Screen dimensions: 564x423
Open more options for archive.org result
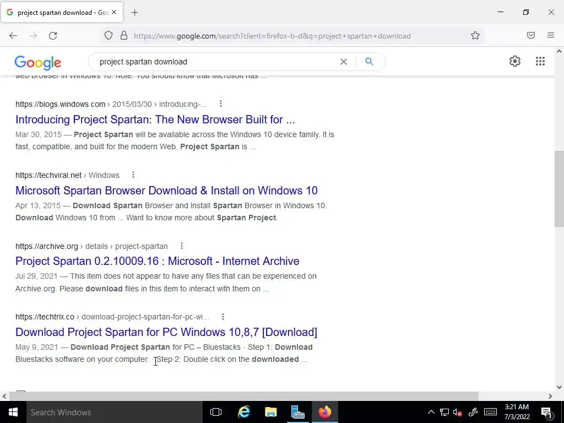tap(182, 246)
